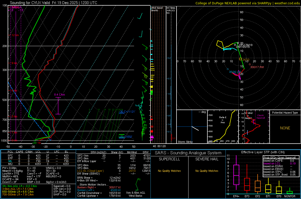Click the "Storm Slinky" panel label

[x=185, y=142]
